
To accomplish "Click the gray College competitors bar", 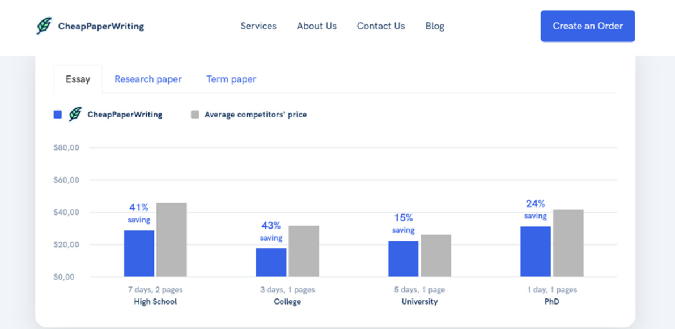I will 304,251.
